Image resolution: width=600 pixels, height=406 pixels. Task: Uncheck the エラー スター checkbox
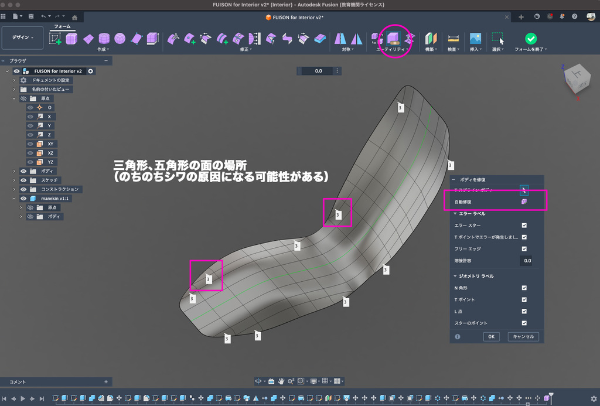(524, 225)
